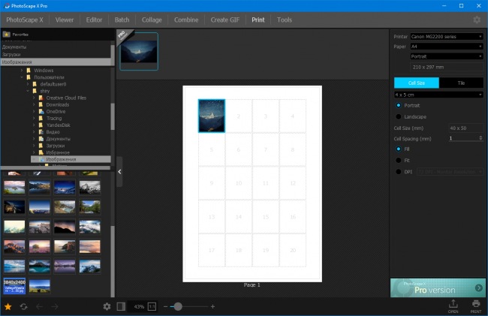Switch to the Viewer tab
The height and width of the screenshot is (316, 488).
[x=65, y=20]
